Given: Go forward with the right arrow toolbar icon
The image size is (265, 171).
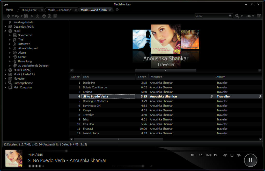Looking at the screenshot, I should click(x=17, y=16).
